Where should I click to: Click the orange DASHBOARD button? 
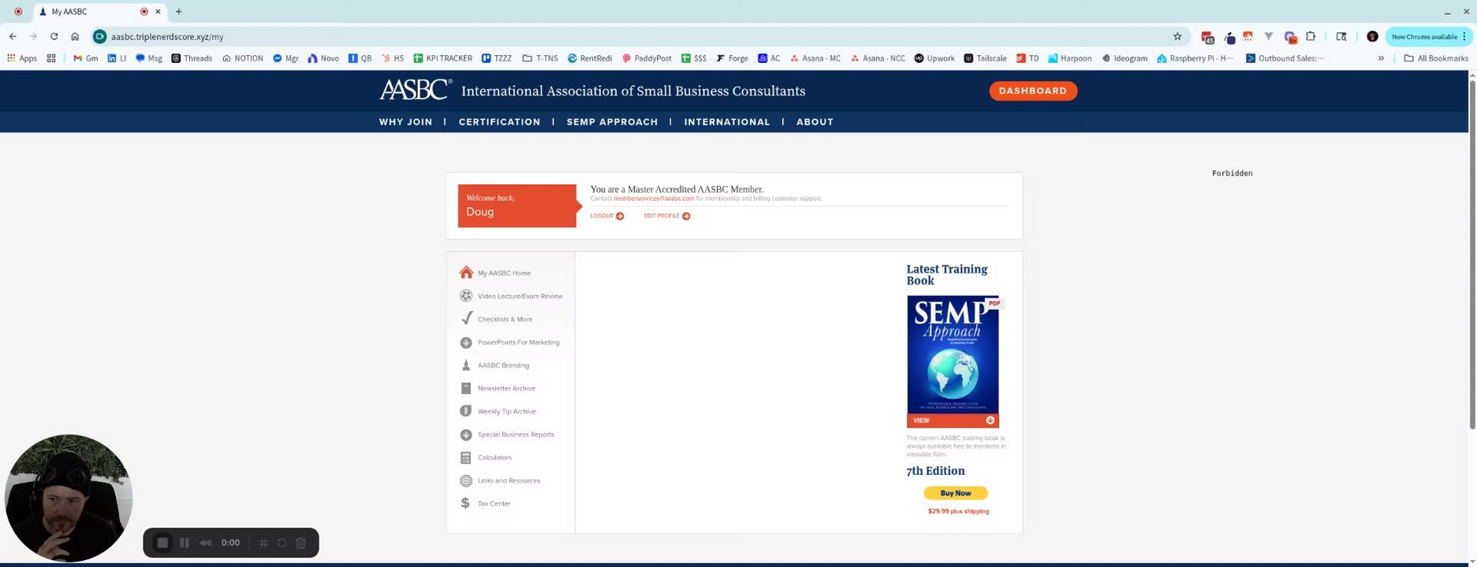coord(1033,91)
